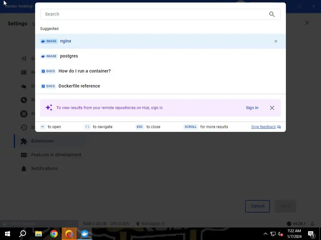This screenshot has height=240, width=321.
Task: Open the nginx image suggestion
Action: click(160, 41)
